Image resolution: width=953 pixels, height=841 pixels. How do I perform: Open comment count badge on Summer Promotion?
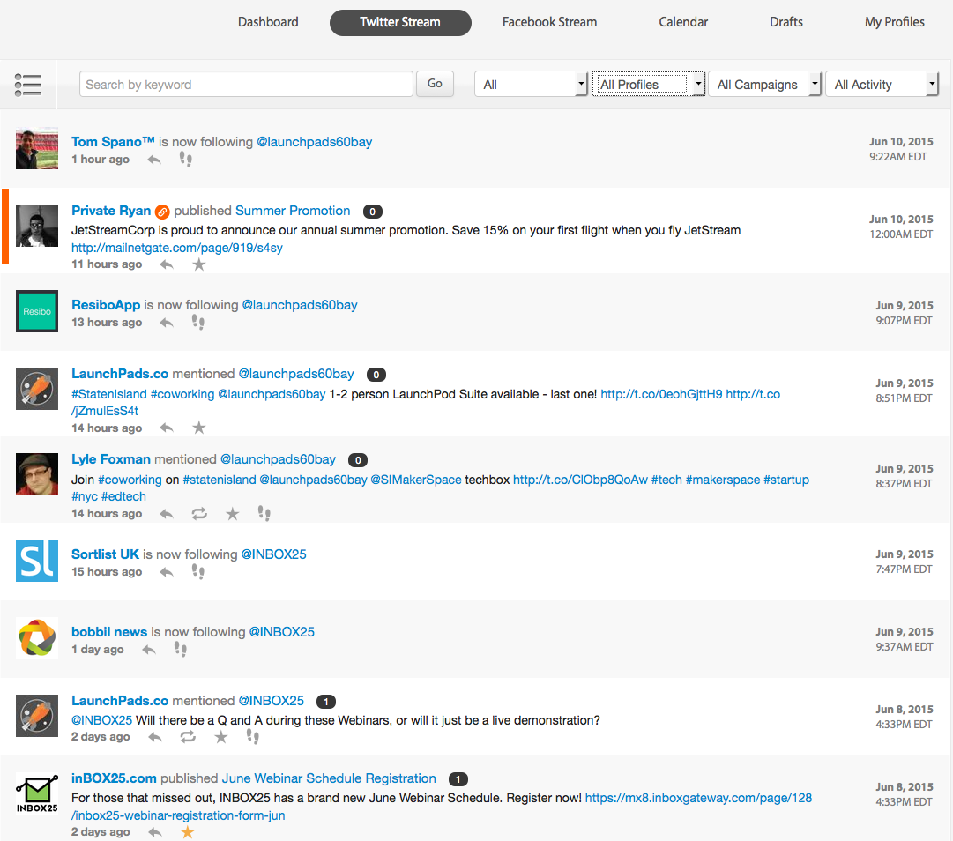tap(373, 212)
